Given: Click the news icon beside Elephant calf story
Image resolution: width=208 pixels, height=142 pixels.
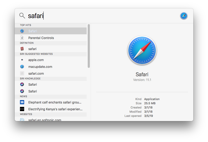Looking at the screenshot, I should [x=22, y=102].
